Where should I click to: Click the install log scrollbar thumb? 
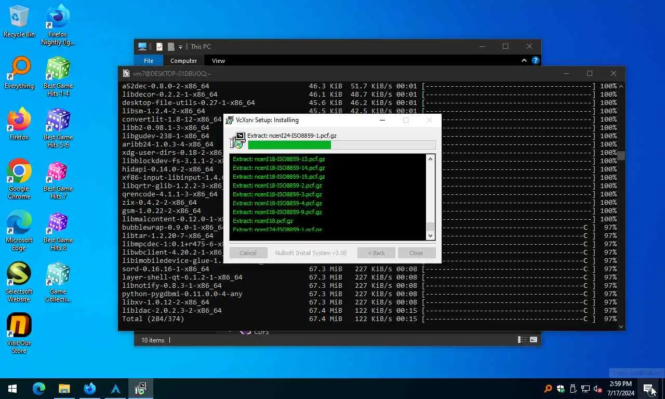430,227
